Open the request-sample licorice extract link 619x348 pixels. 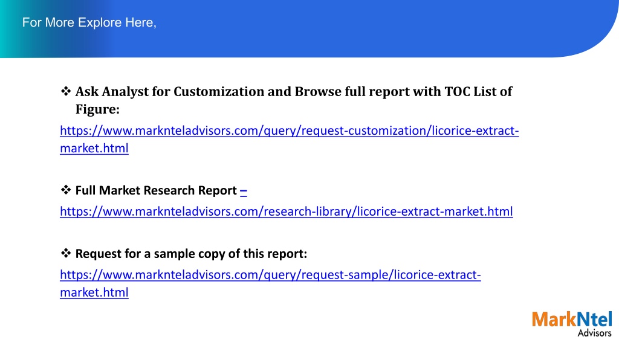(270, 275)
